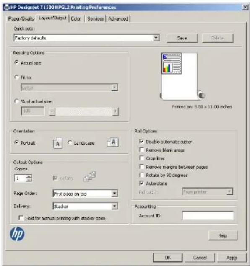Enable Crop lines checkbox
Screen dimensions: 250x266
(141, 158)
